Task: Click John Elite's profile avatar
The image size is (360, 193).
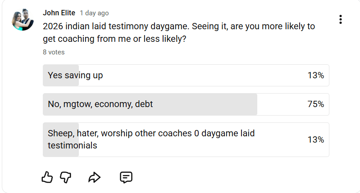Action: pyautogui.click(x=23, y=19)
